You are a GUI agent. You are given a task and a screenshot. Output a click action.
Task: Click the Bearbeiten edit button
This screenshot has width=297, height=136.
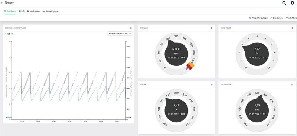(x=277, y=18)
